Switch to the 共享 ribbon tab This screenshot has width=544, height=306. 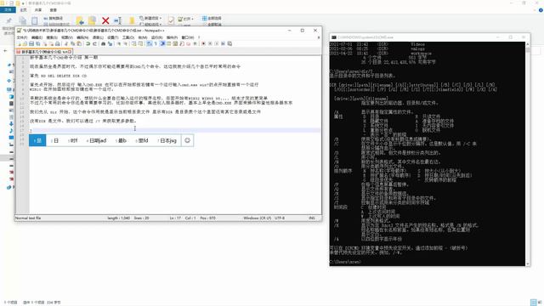(x=38, y=10)
